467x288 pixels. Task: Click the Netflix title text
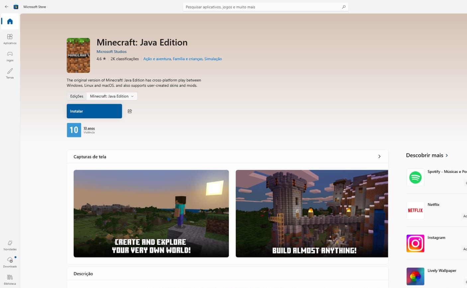(x=433, y=205)
